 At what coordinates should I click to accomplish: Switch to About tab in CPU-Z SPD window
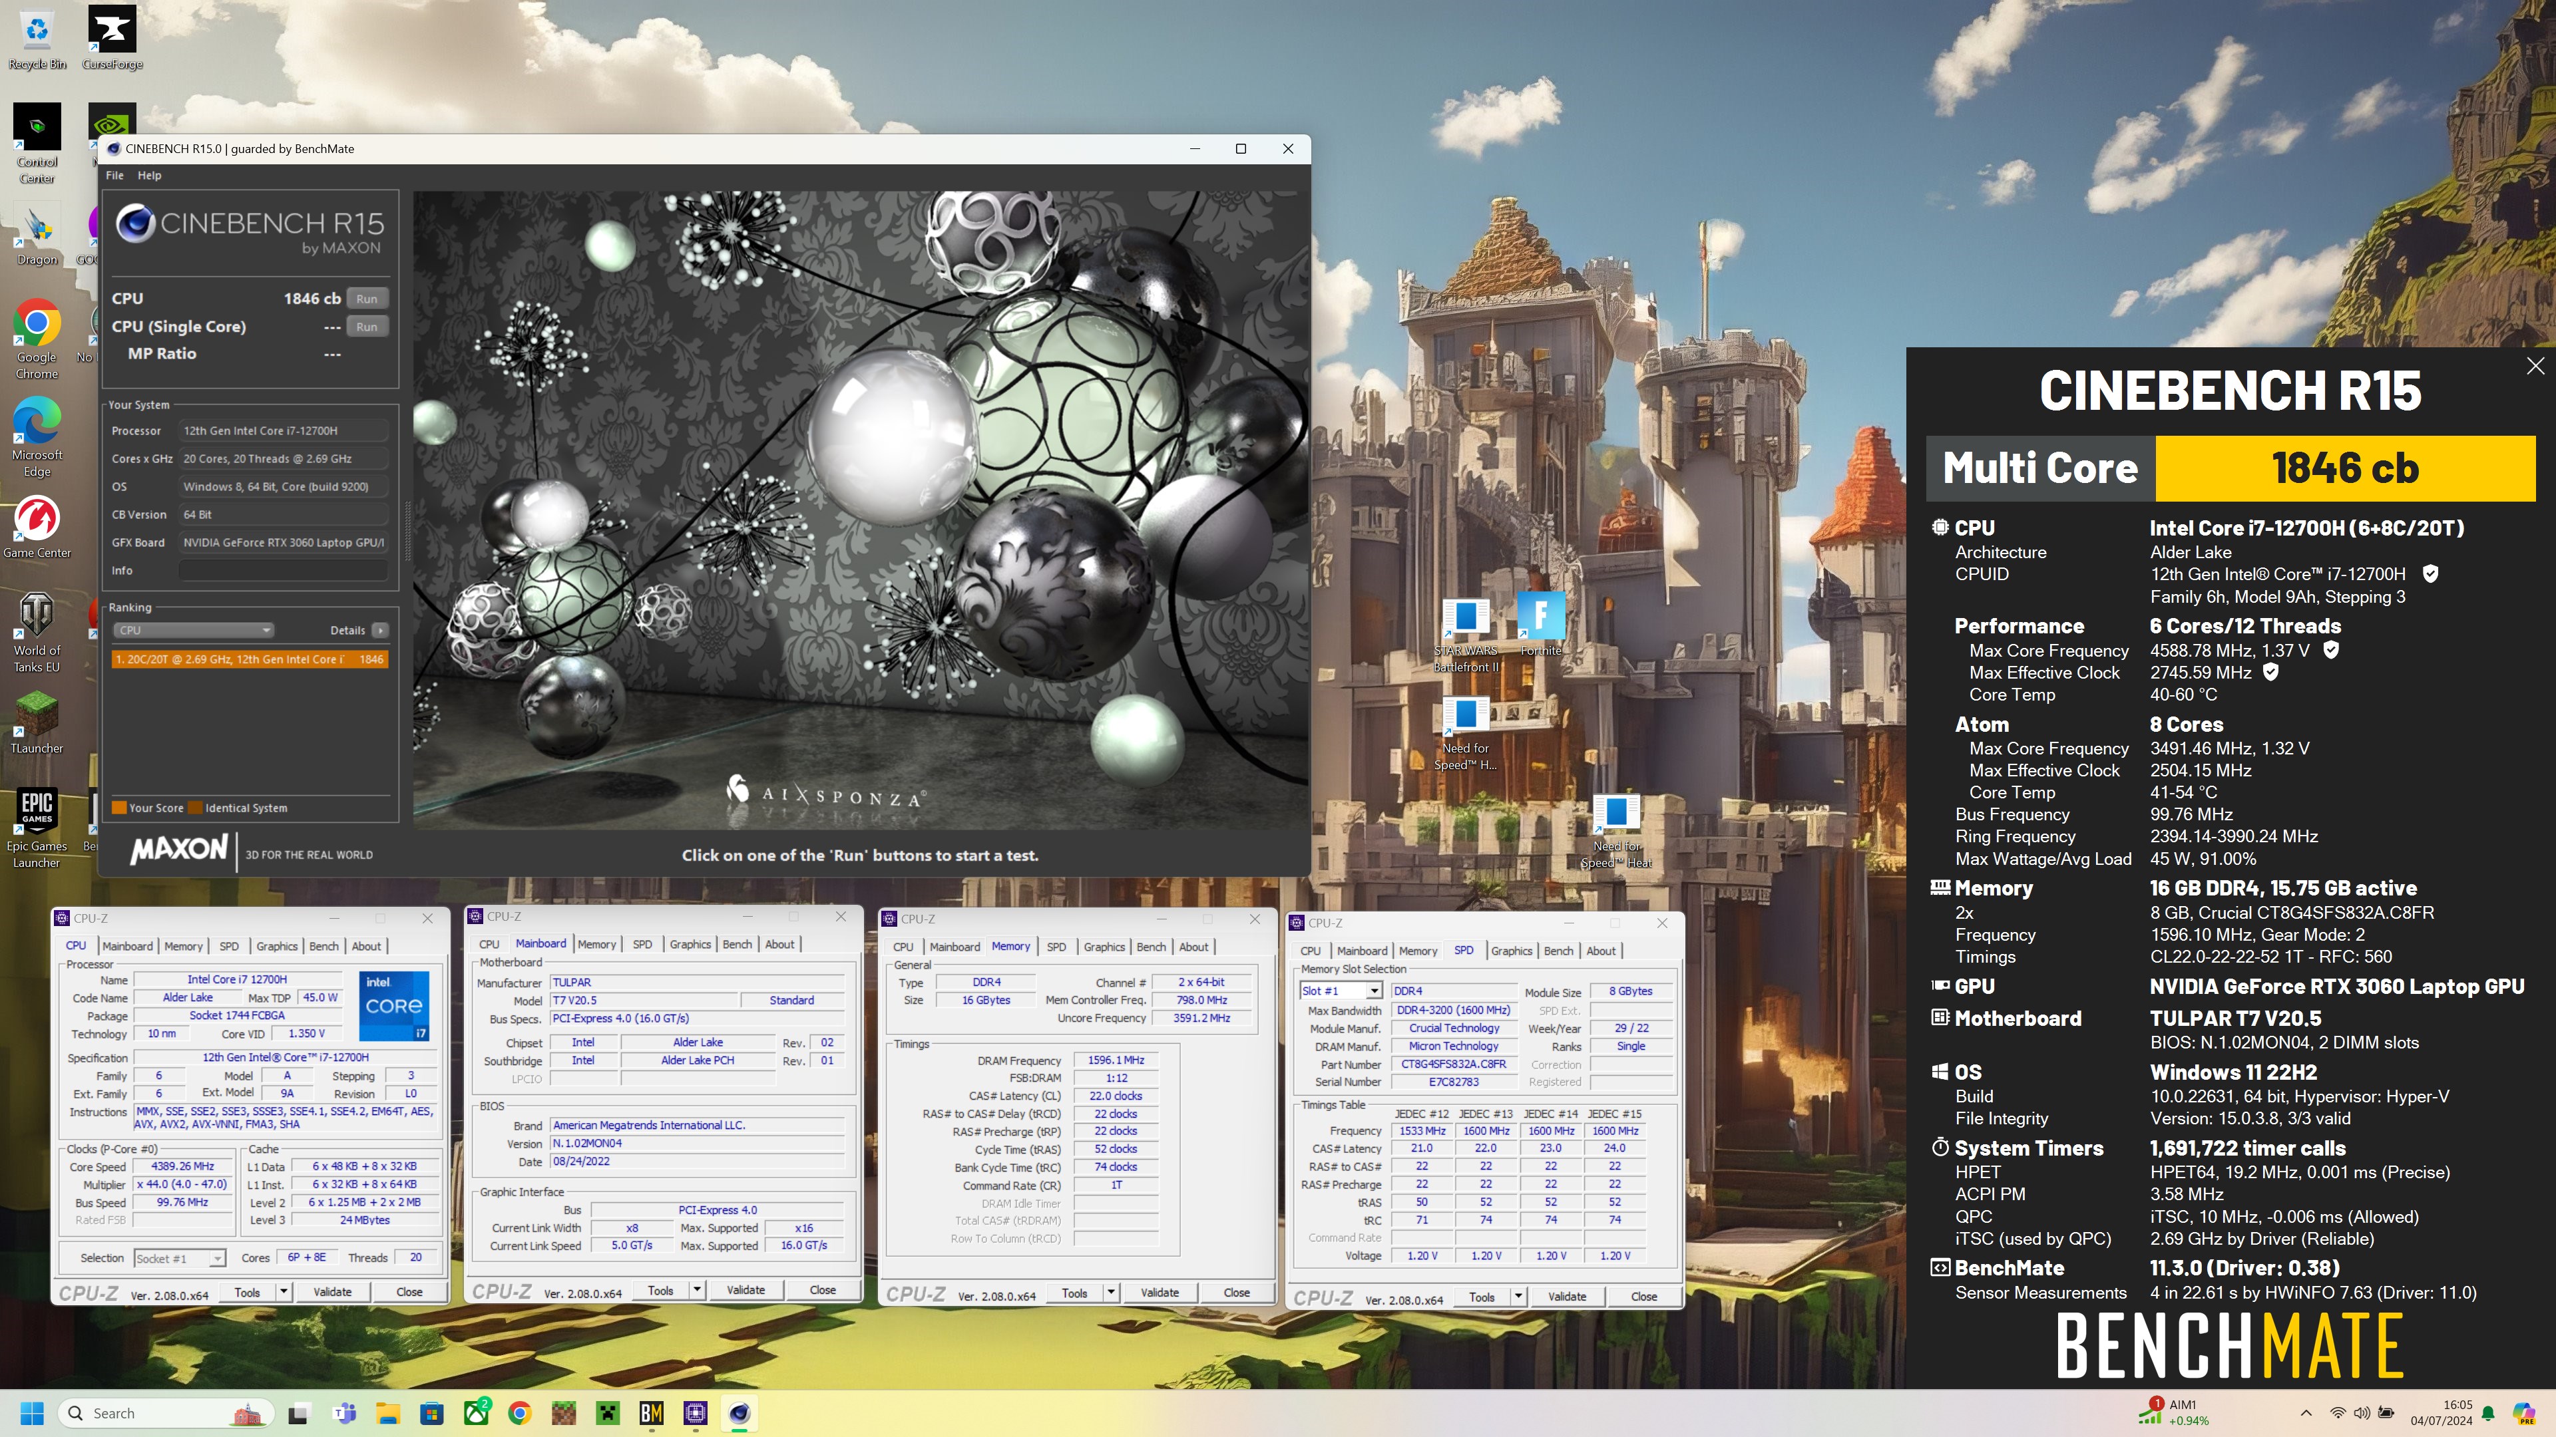point(1600,951)
